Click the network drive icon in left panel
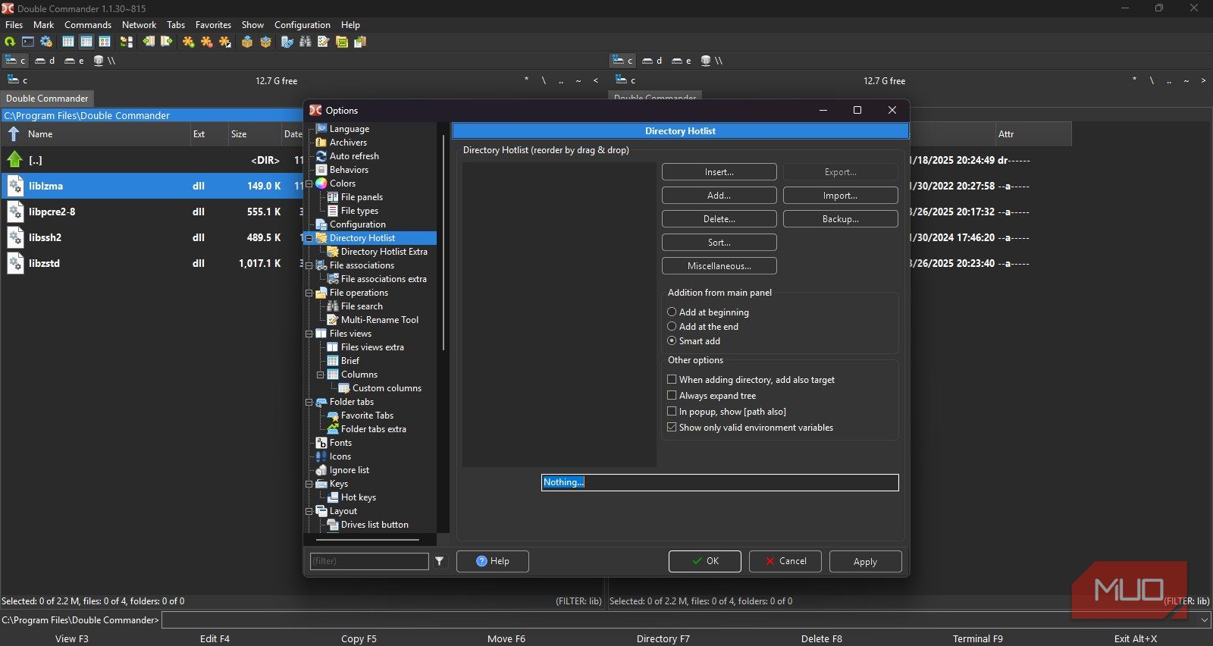Screen dimensions: 1213x646 coord(99,61)
